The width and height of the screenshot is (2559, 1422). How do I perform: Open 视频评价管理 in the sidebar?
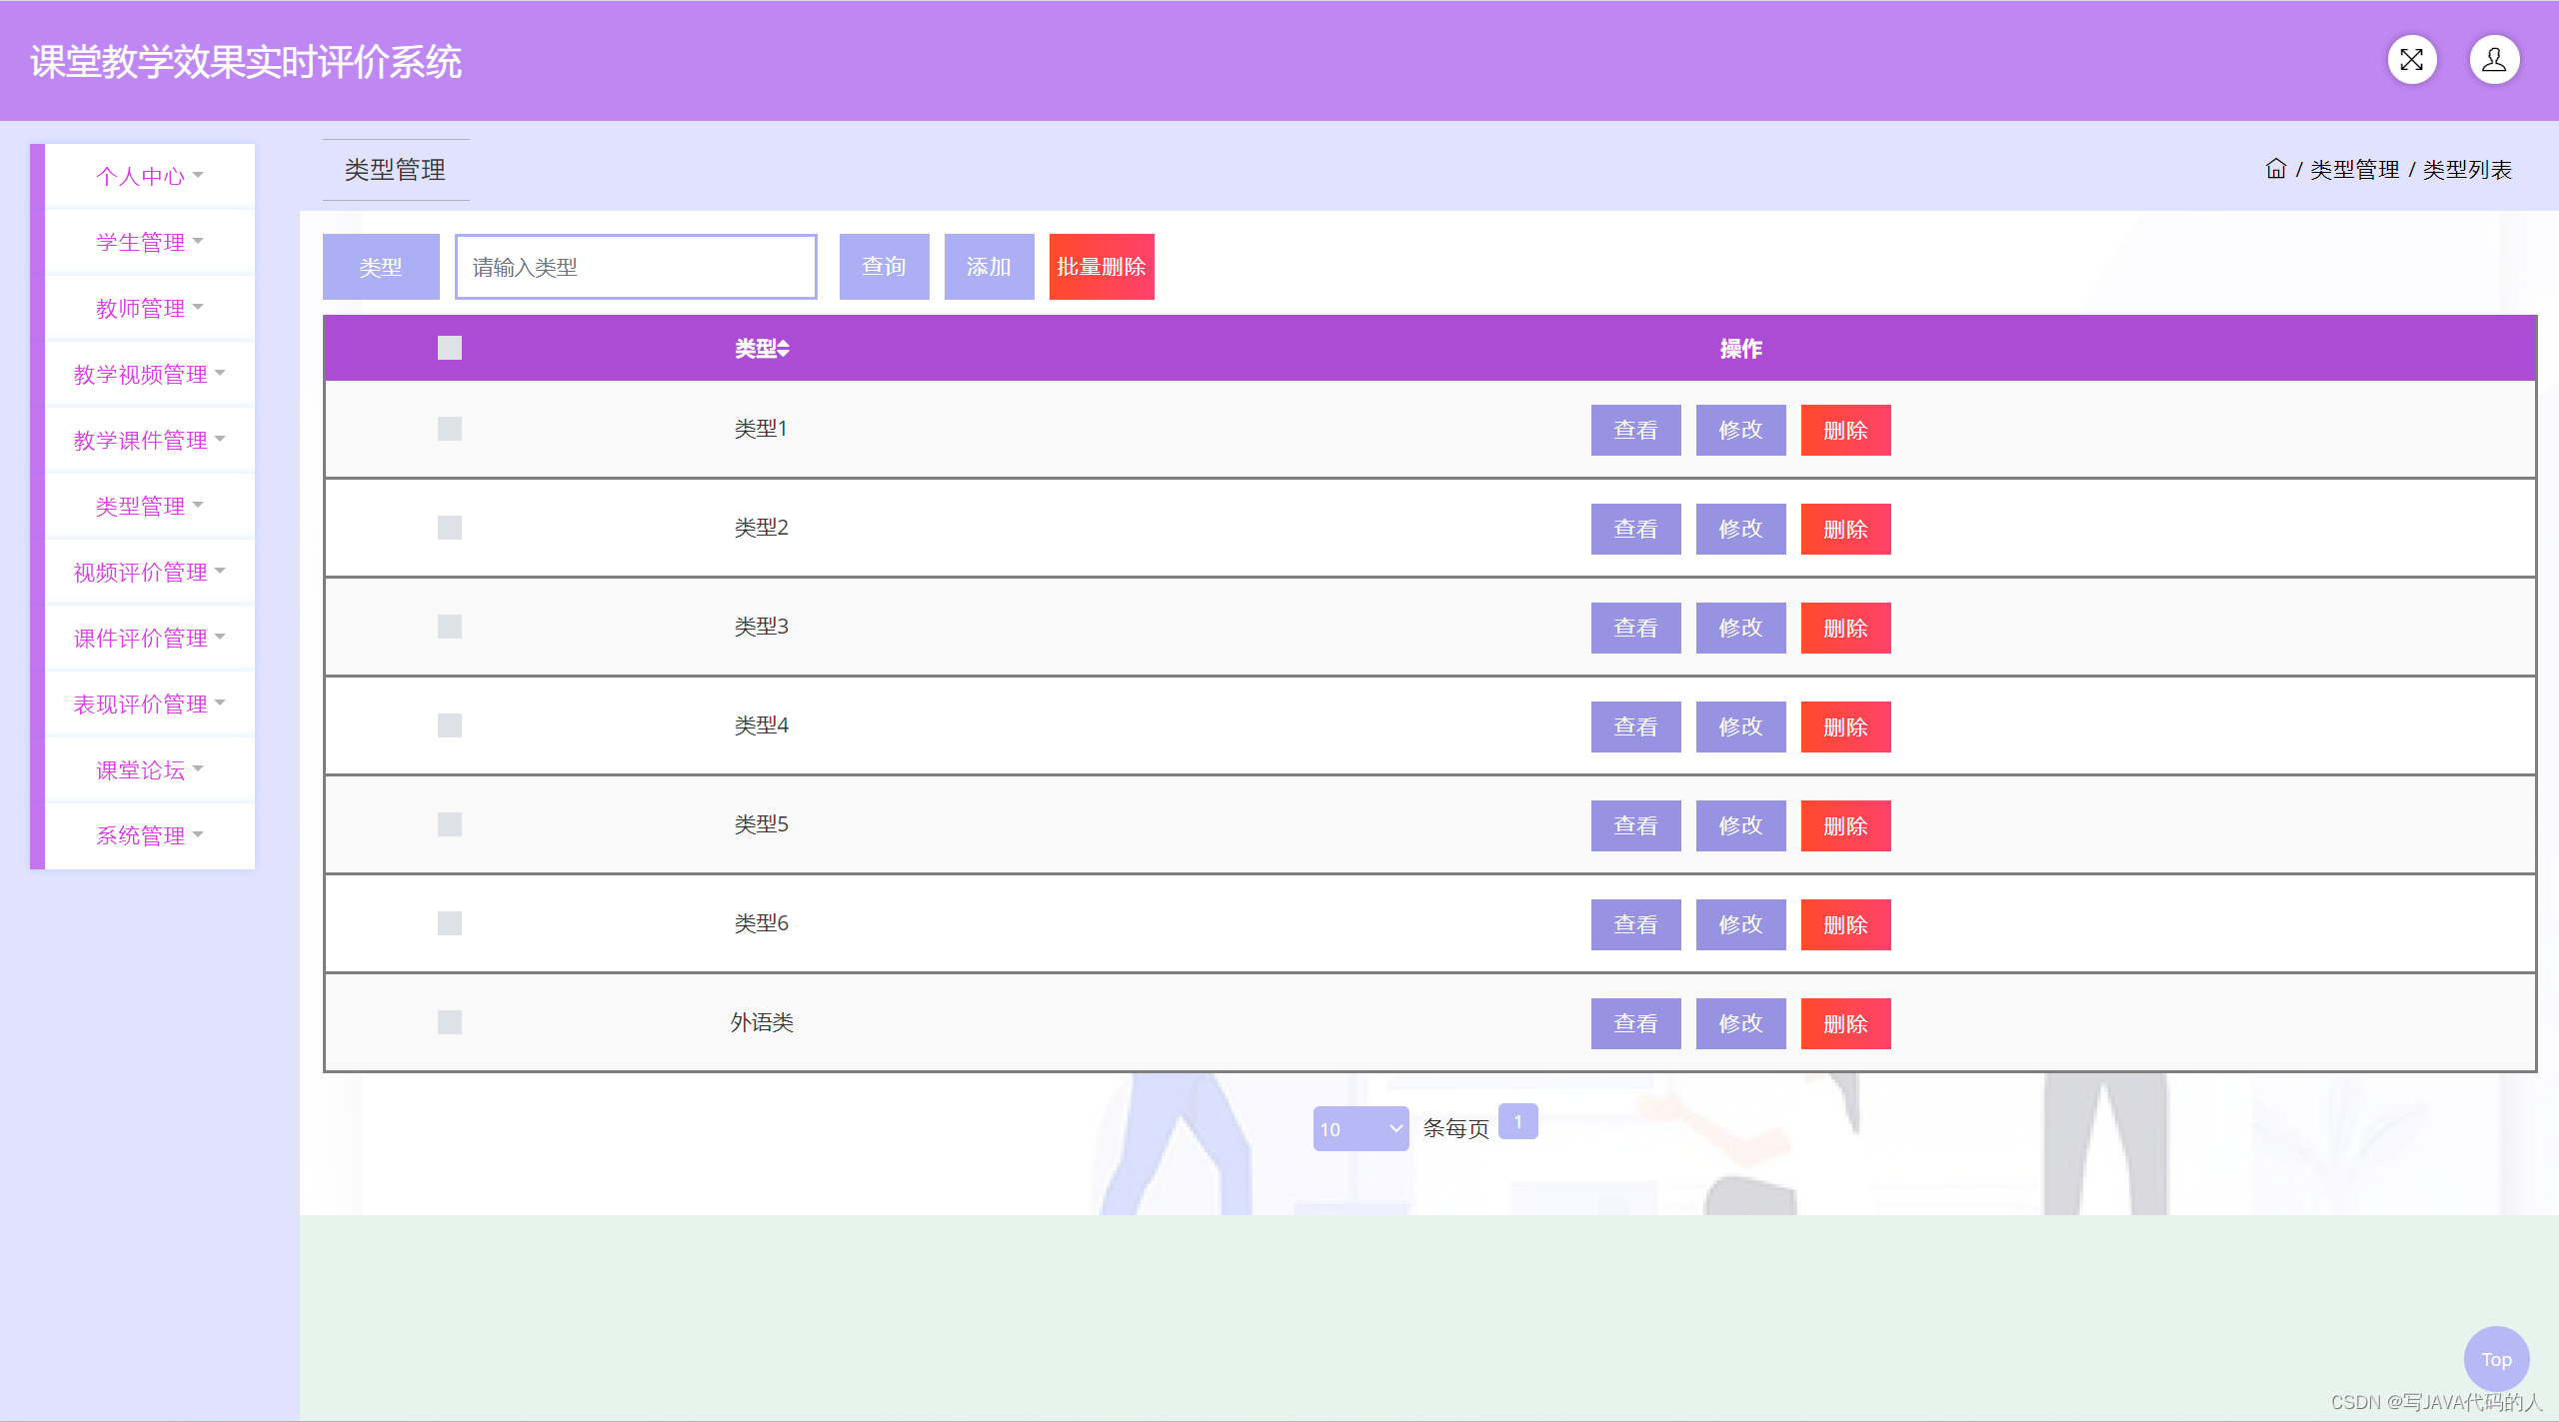point(141,572)
